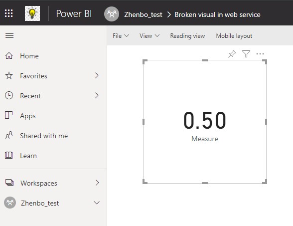The image size is (293, 226).
Task: Click the Recent clock icon
Action: (9, 95)
